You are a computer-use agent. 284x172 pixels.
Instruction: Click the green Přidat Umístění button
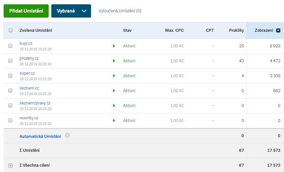click(x=26, y=11)
